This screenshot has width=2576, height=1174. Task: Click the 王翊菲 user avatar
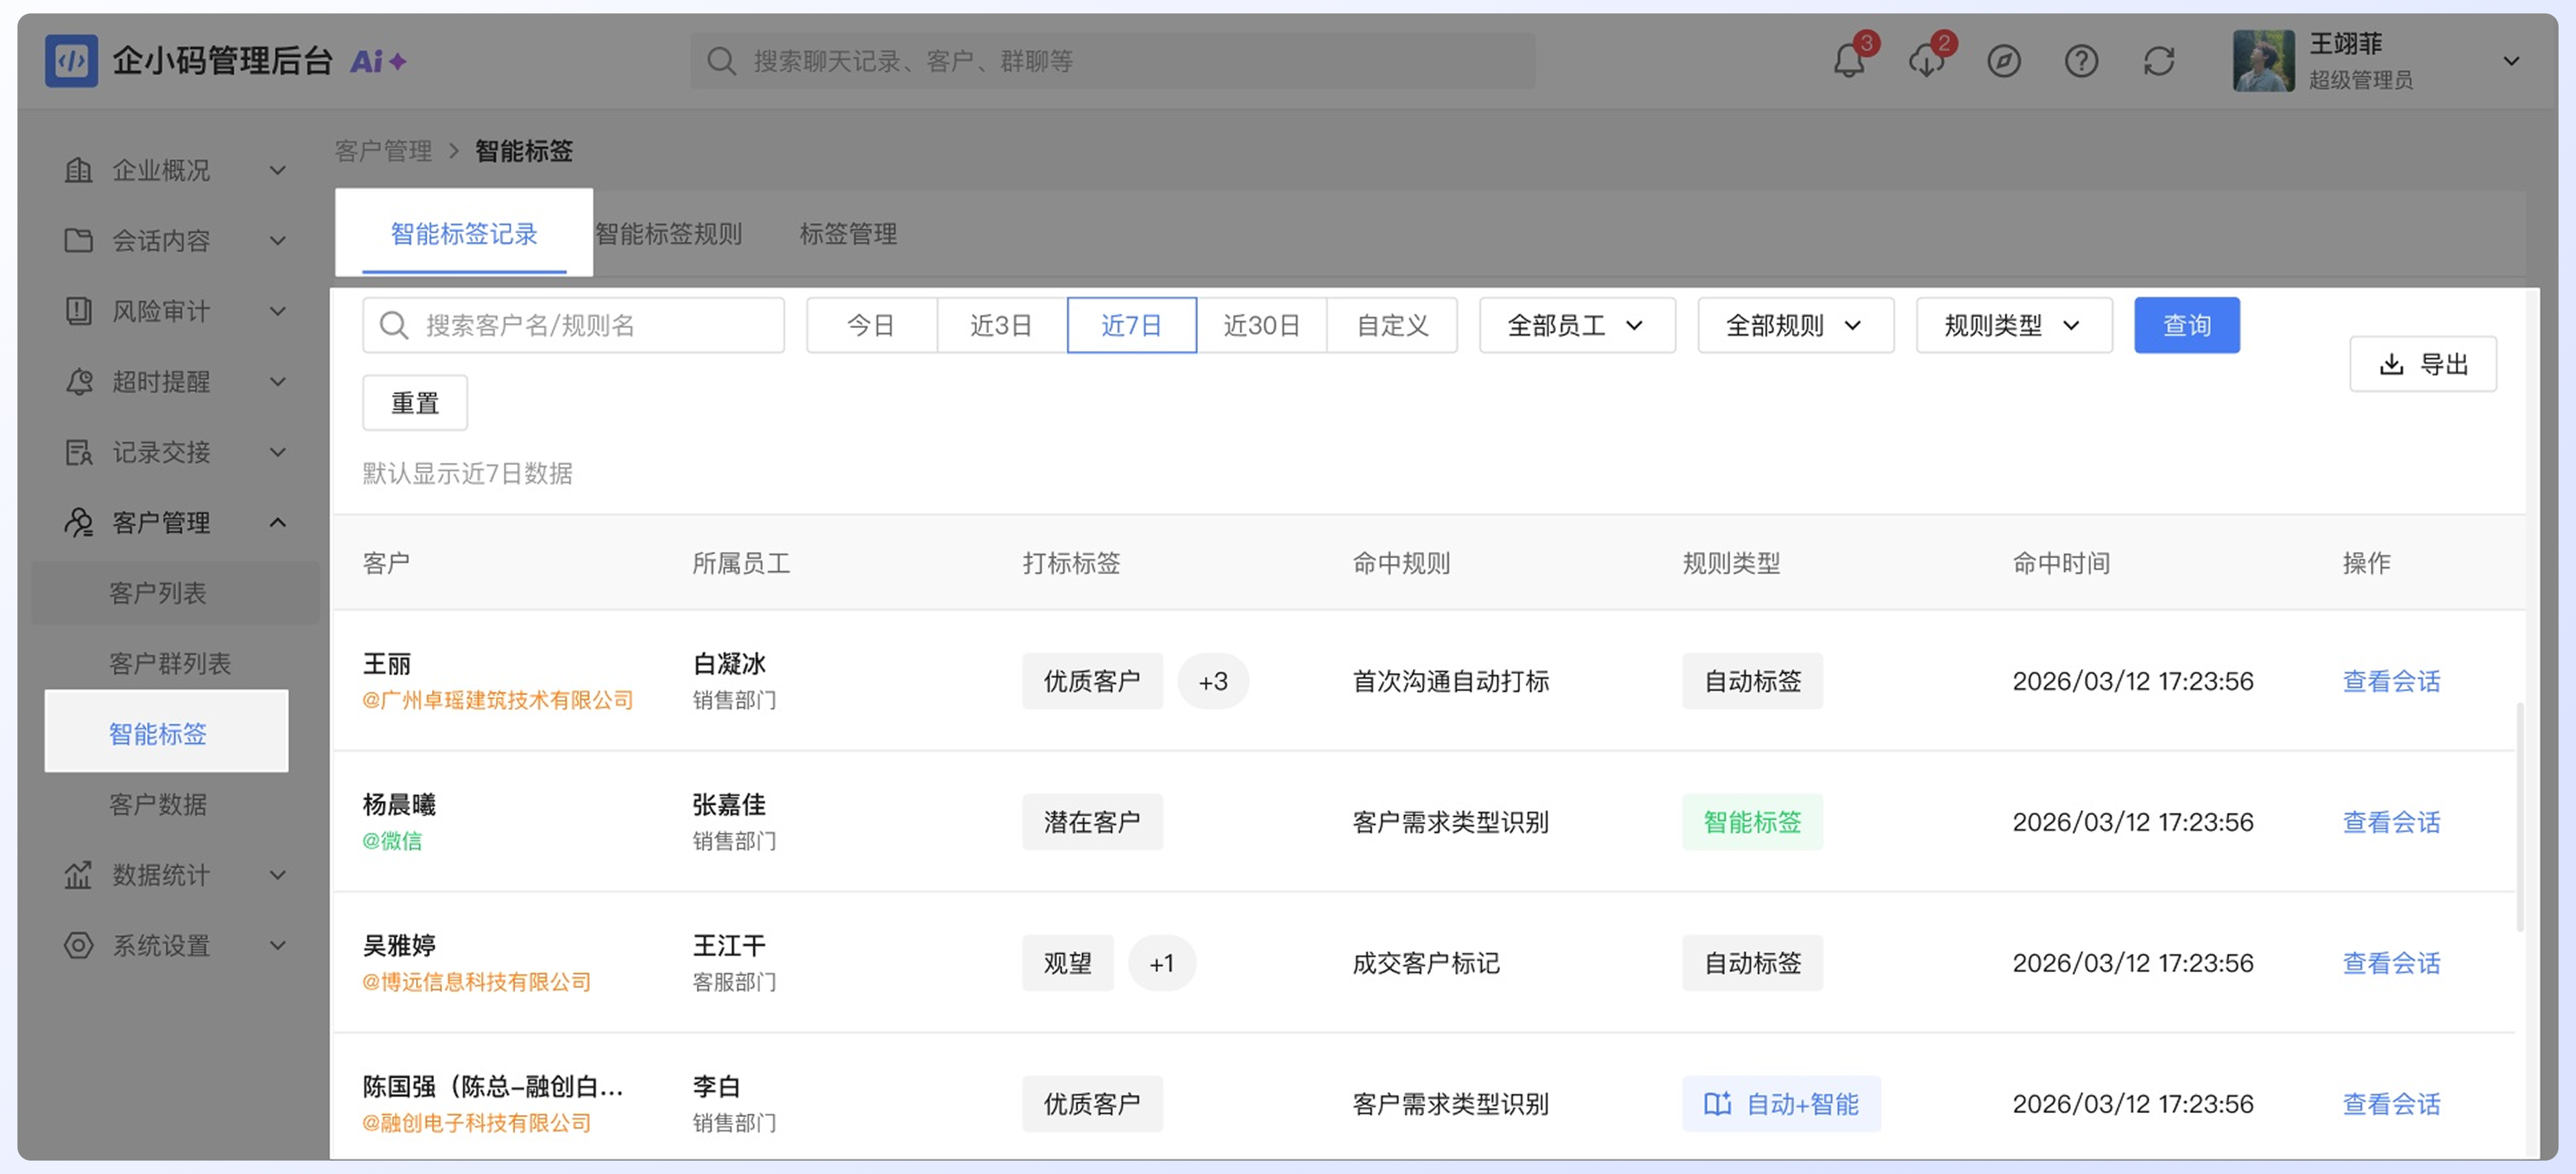coord(2263,61)
